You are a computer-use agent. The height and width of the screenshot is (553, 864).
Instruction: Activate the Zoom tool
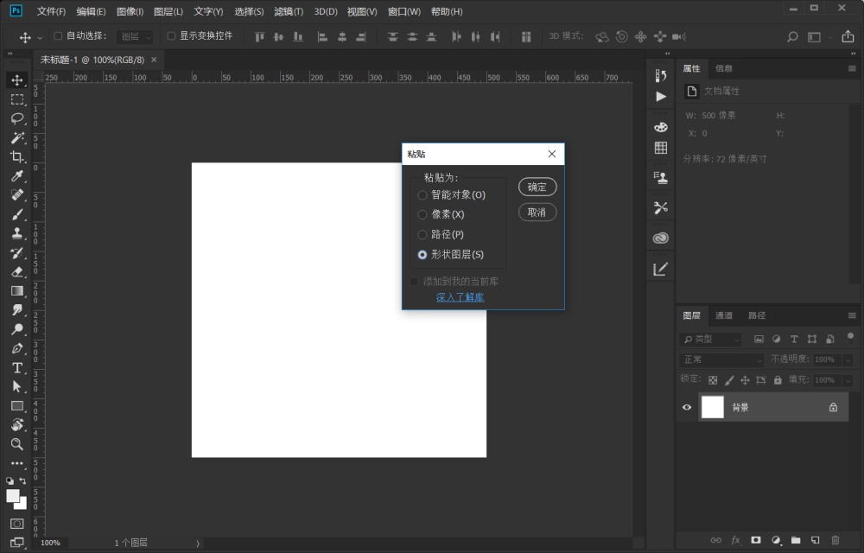tap(16, 444)
